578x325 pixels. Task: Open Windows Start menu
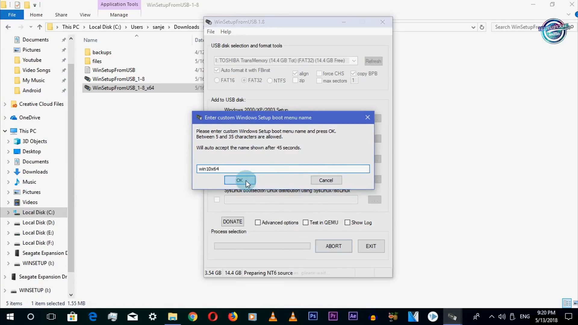10,317
